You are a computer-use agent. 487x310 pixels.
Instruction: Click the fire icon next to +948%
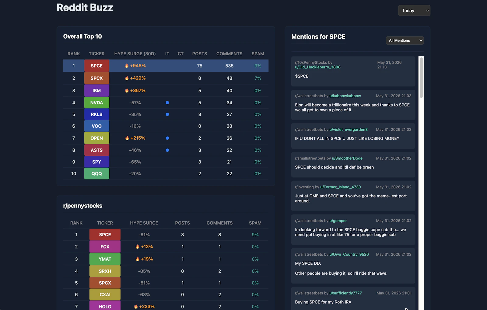[127, 65]
